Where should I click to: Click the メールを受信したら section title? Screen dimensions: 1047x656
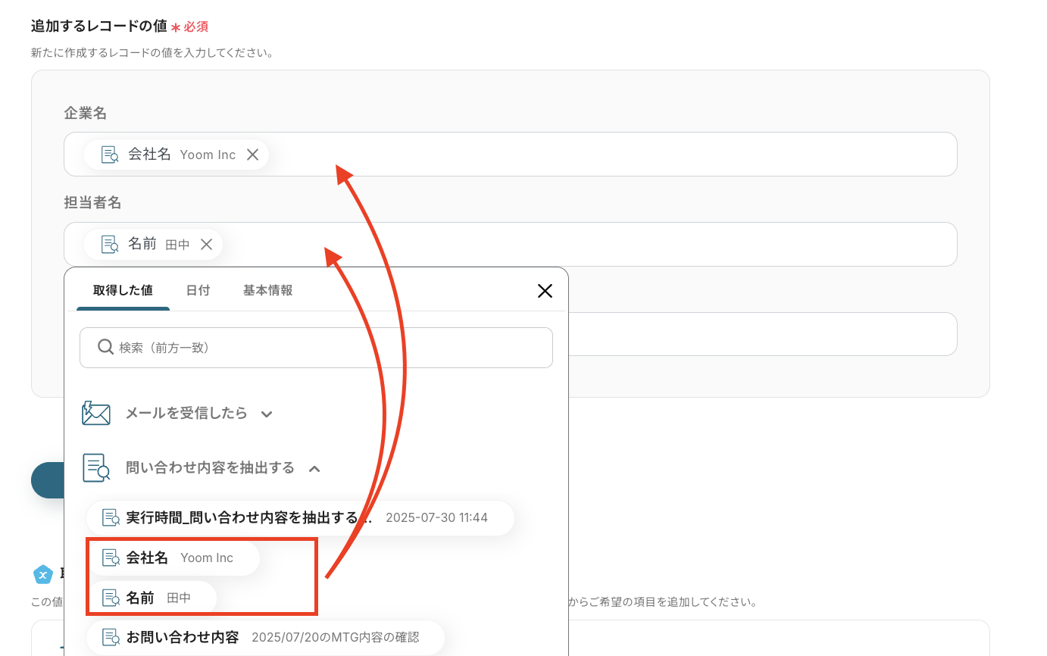pyautogui.click(x=186, y=414)
